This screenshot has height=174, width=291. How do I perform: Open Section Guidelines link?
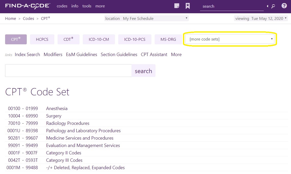[119, 55]
